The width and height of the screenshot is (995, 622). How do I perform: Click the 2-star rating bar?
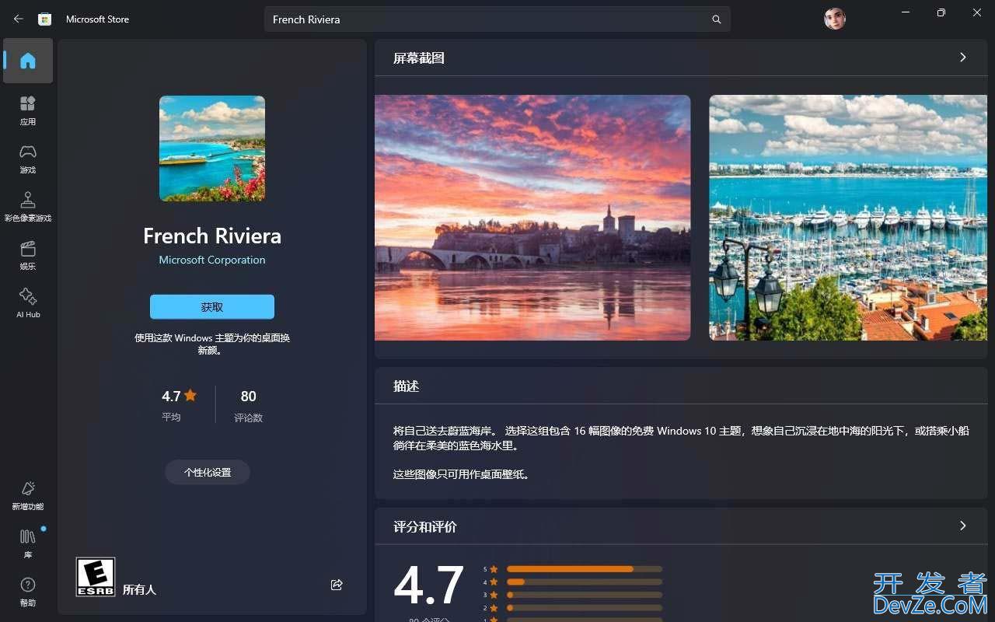click(x=585, y=608)
